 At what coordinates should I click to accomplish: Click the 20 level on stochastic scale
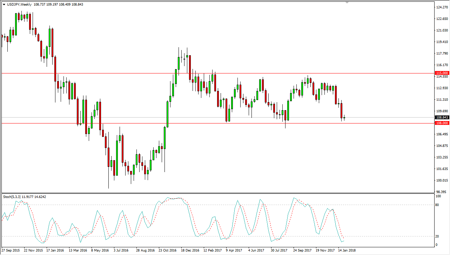coord(437,236)
